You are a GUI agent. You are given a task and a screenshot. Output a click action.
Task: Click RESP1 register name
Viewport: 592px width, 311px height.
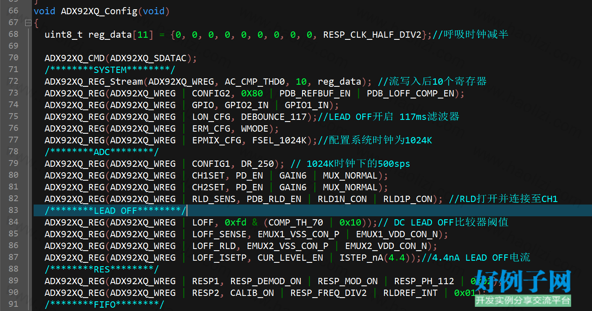pos(205,281)
